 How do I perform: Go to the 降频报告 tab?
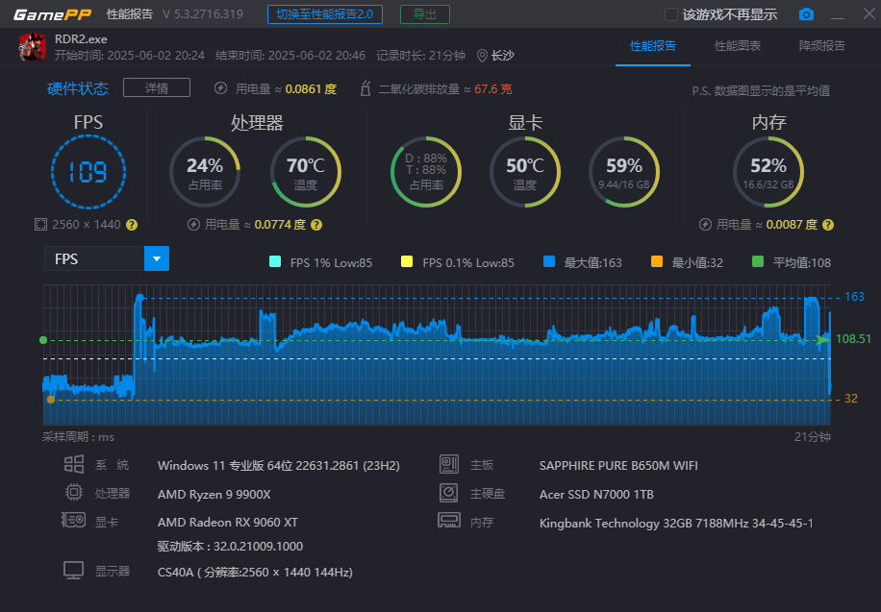tap(822, 46)
